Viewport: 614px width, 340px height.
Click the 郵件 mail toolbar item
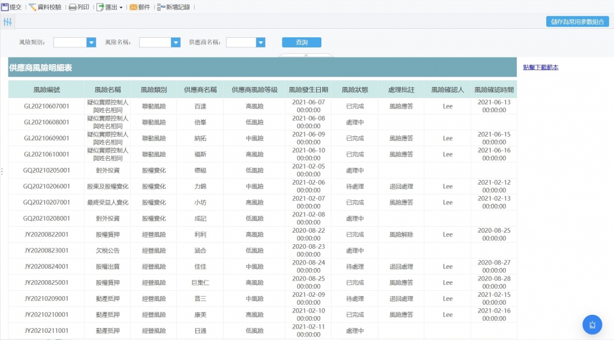140,7
